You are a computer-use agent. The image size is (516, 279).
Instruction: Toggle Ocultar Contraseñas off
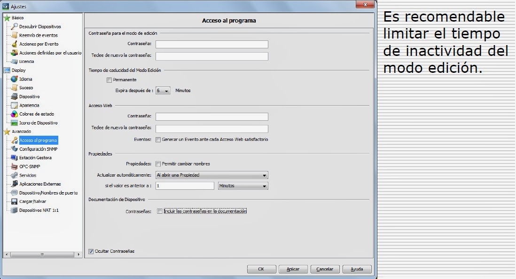90,251
